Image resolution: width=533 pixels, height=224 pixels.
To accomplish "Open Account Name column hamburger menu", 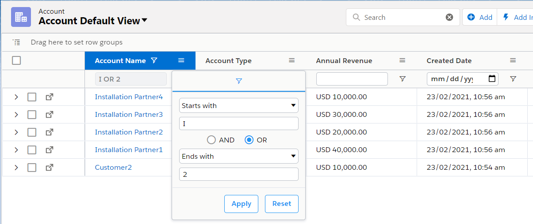I will [x=181, y=60].
